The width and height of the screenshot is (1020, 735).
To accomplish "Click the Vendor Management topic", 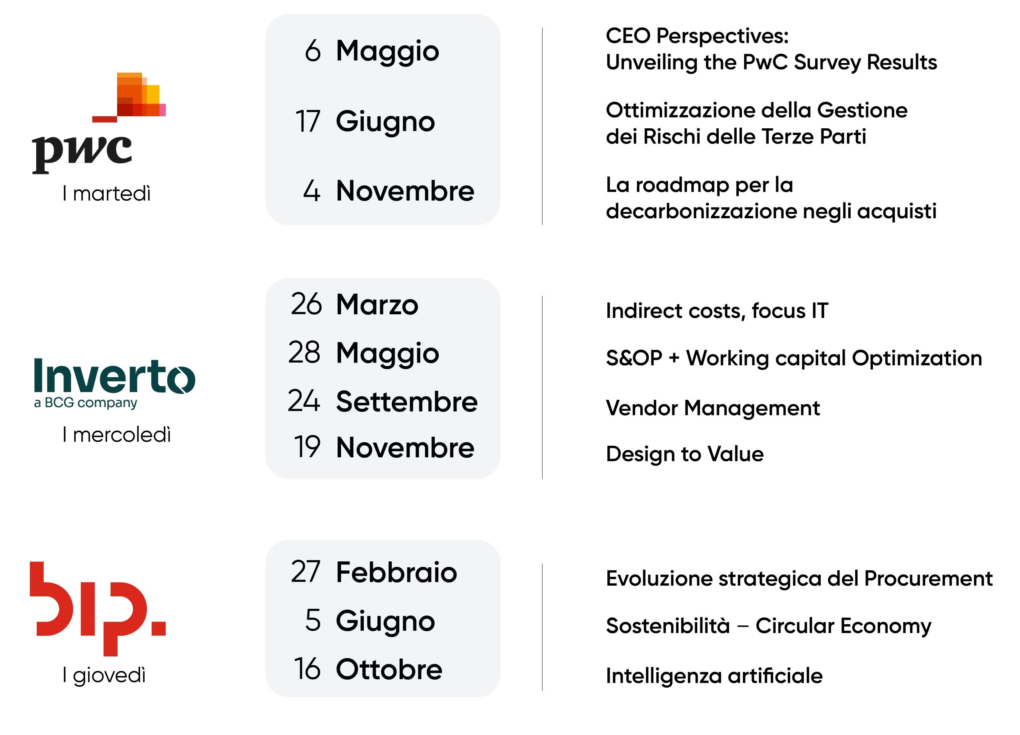I will pos(713,408).
